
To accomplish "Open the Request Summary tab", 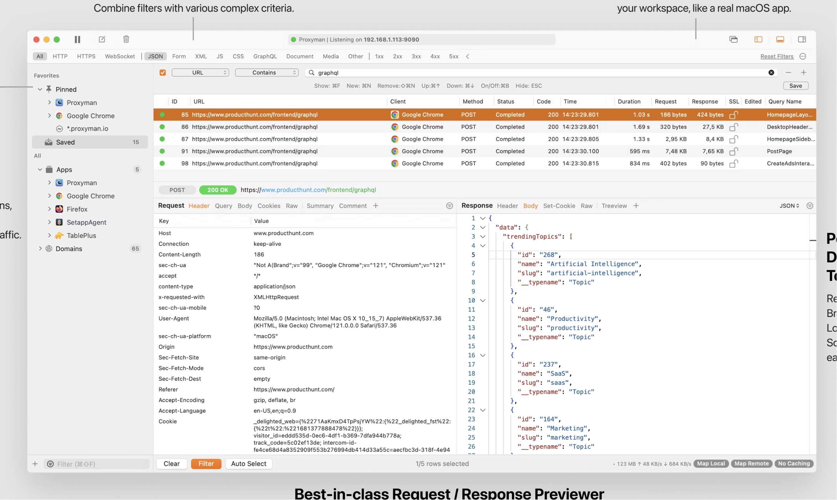I will (320, 206).
